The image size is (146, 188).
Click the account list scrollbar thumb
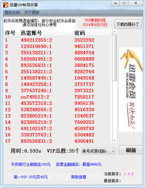pos(114,58)
